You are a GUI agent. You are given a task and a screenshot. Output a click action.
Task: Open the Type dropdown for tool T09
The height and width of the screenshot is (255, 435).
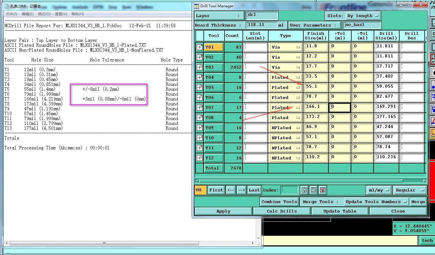(x=285, y=128)
